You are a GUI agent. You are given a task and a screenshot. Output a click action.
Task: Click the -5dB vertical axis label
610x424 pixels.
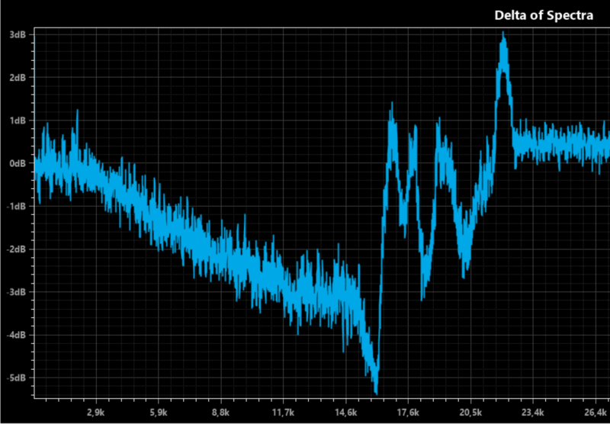point(16,377)
